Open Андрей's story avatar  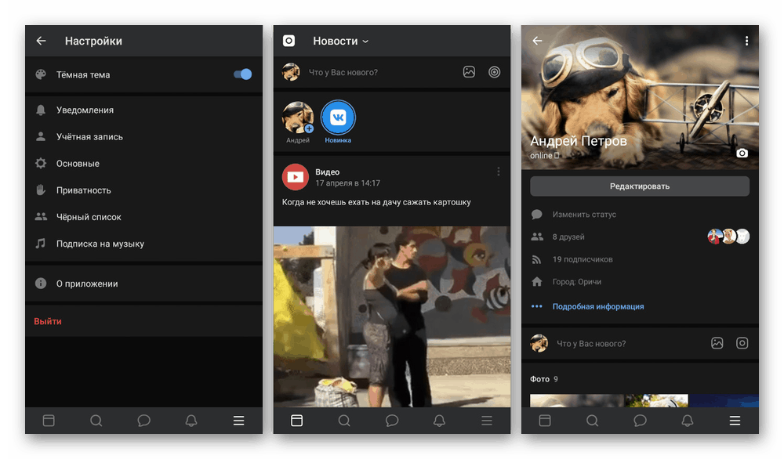pyautogui.click(x=298, y=117)
